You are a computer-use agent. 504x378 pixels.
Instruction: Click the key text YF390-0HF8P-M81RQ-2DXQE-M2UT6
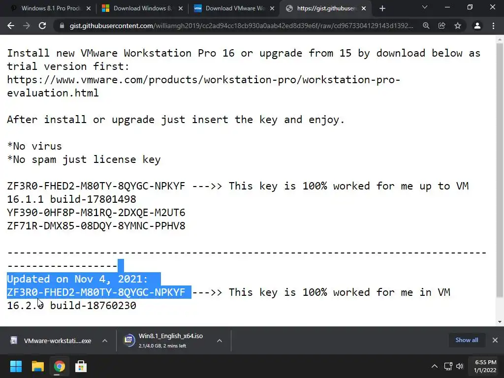(96, 213)
